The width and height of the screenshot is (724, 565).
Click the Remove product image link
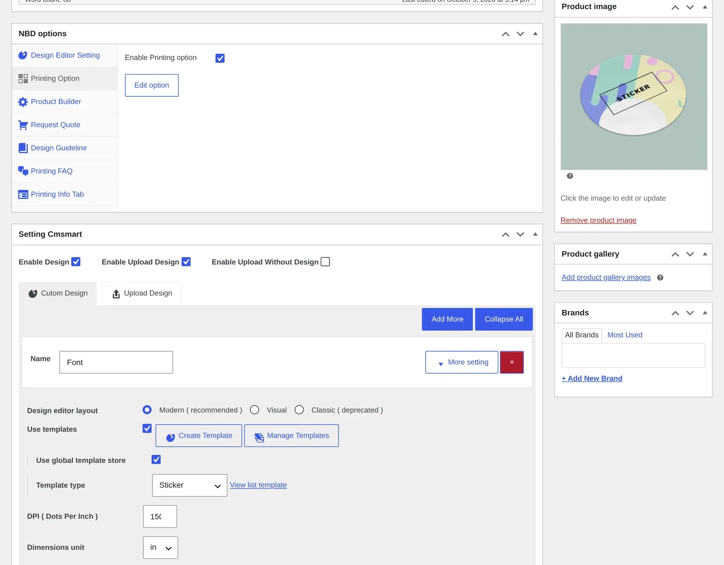(598, 220)
